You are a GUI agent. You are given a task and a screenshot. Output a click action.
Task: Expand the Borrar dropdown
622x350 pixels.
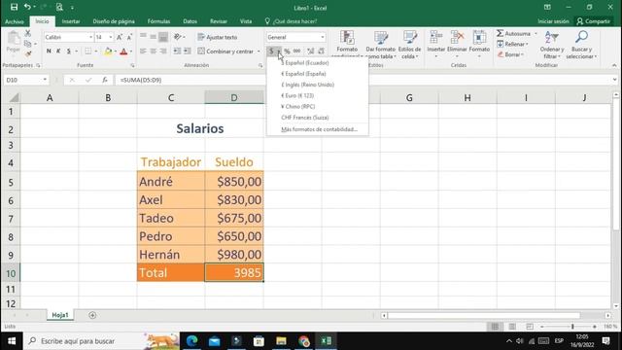(523, 54)
